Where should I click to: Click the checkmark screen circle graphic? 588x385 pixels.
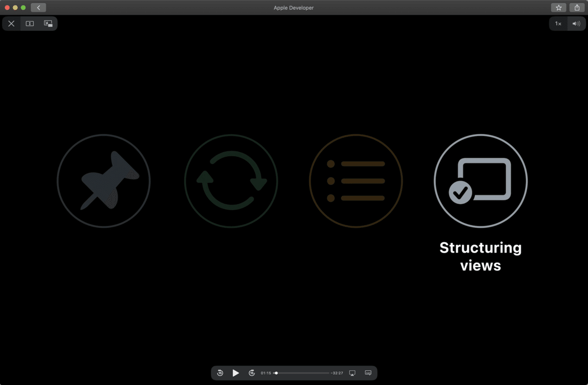(x=481, y=181)
